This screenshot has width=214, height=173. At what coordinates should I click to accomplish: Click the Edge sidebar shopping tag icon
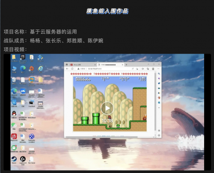pos(159,83)
